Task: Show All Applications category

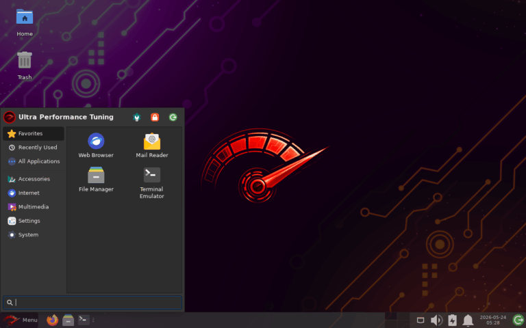Action: click(x=34, y=161)
